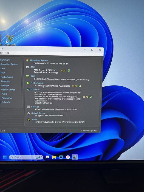
Task: Select Graphics in the left sidebar
Action: pyautogui.click(x=5, y=81)
